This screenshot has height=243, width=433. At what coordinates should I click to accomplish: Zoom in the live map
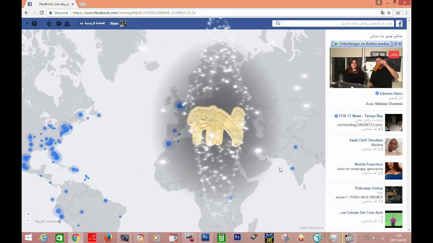click(28, 214)
